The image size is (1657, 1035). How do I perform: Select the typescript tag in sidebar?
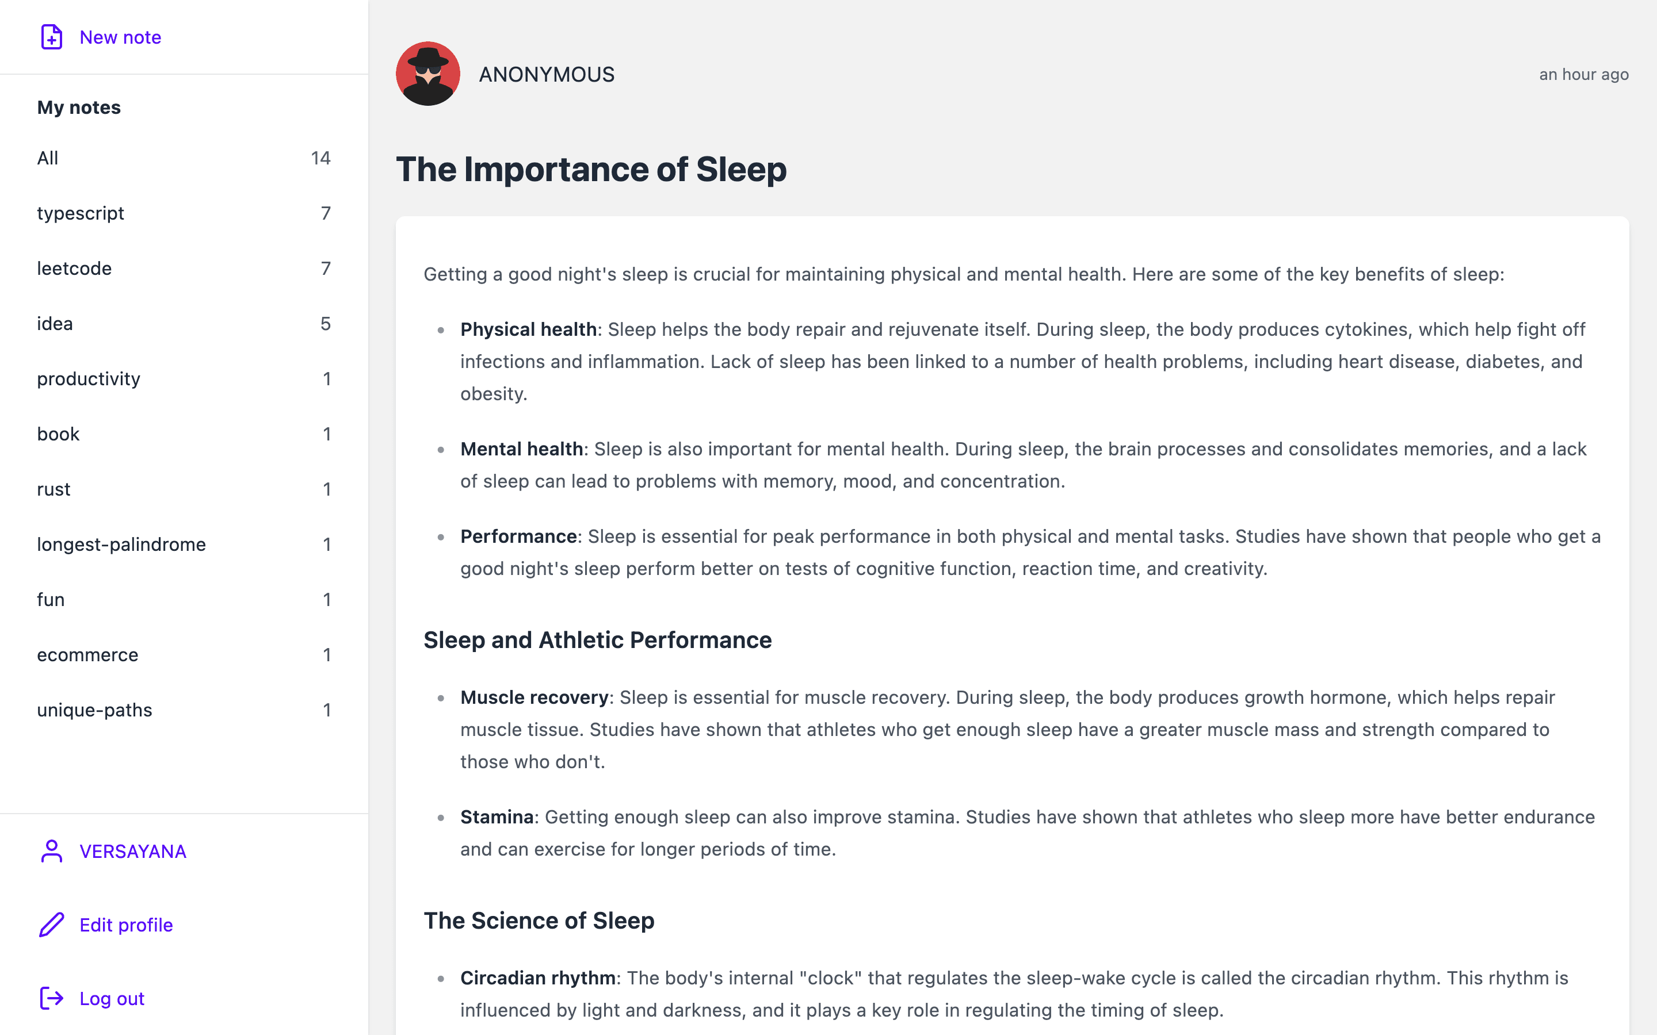[x=80, y=213]
